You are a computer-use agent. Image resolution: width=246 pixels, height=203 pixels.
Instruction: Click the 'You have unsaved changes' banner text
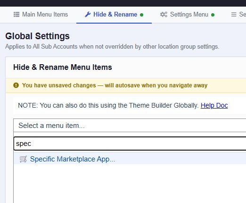coord(115,85)
